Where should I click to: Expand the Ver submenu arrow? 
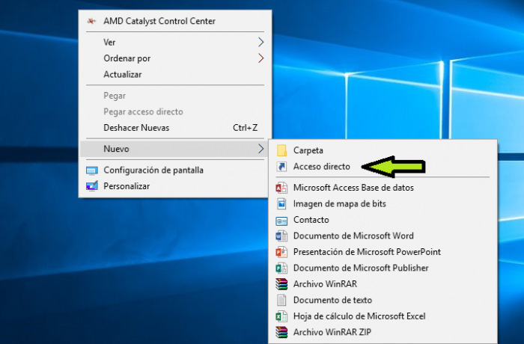pyautogui.click(x=261, y=42)
